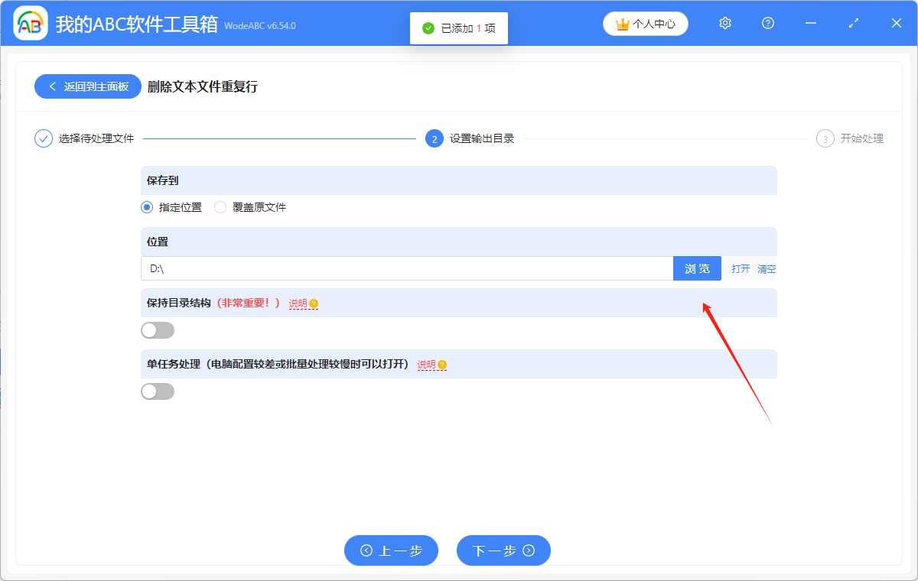Open 说明 help icon beside 单任务处理
This screenshot has width=918, height=581.
(442, 365)
